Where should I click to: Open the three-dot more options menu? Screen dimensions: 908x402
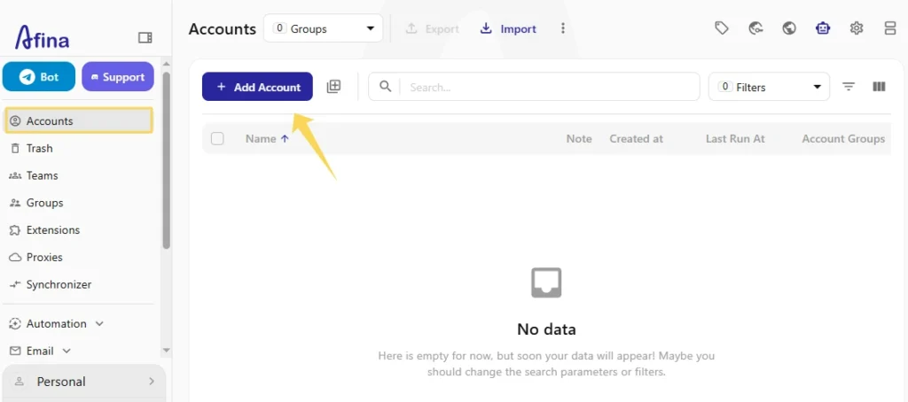coord(562,28)
